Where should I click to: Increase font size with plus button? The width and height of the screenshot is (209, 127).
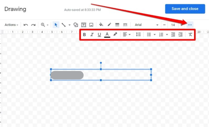coord(181,25)
